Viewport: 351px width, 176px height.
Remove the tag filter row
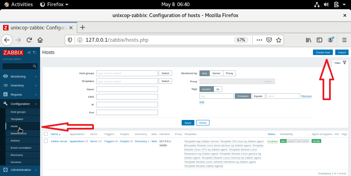[x=306, y=96]
